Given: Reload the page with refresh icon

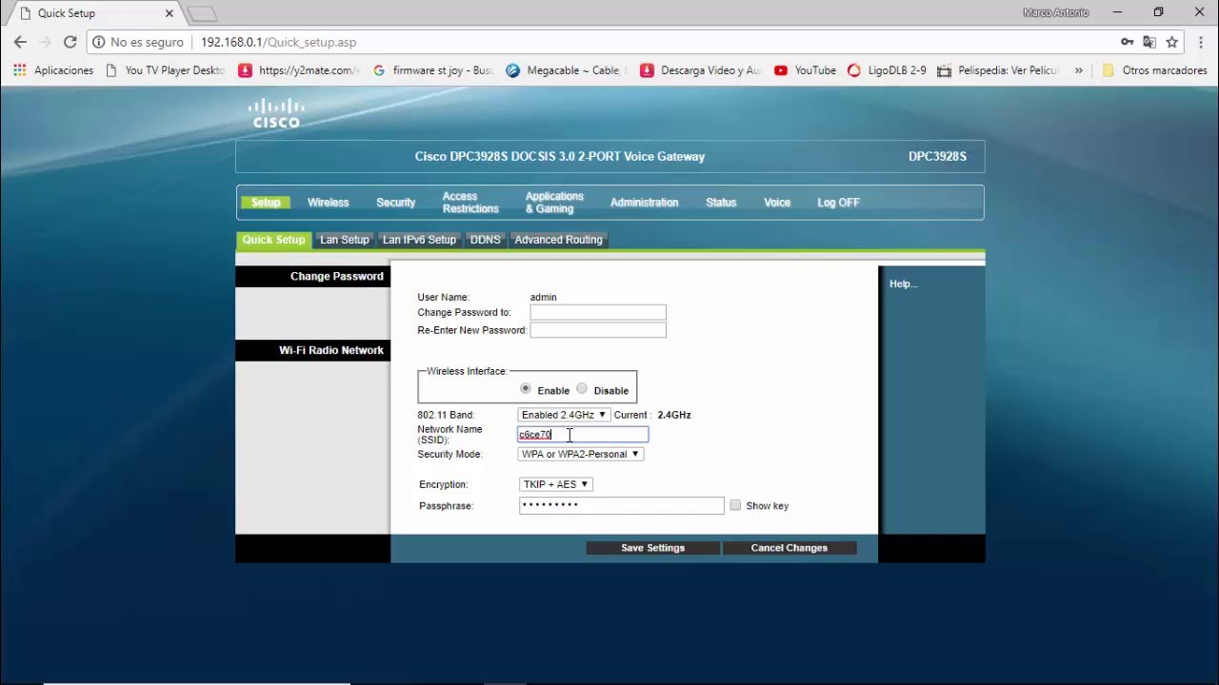Looking at the screenshot, I should [x=70, y=42].
